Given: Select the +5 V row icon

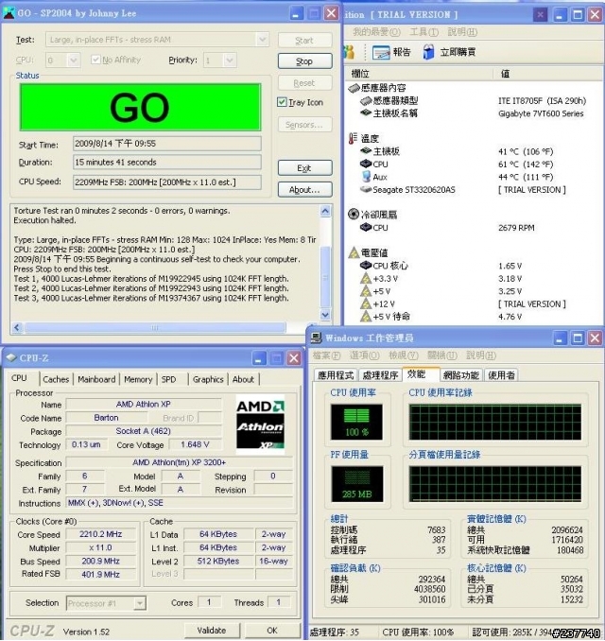Looking at the screenshot, I should click(x=366, y=291).
